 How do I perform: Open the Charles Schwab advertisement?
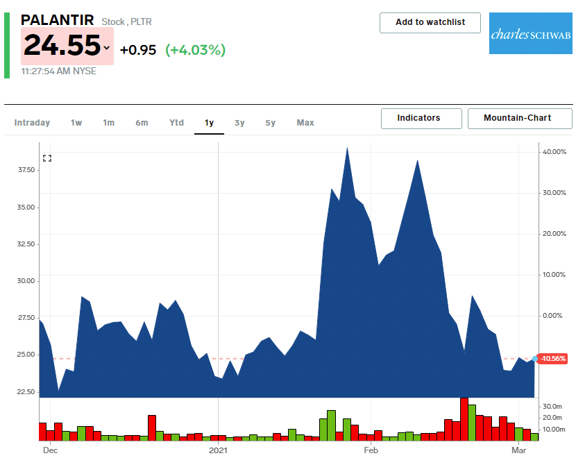530,33
